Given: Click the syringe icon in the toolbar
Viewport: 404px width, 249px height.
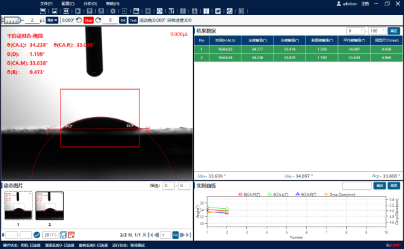Looking at the screenshot, I should pyautogui.click(x=12, y=20).
